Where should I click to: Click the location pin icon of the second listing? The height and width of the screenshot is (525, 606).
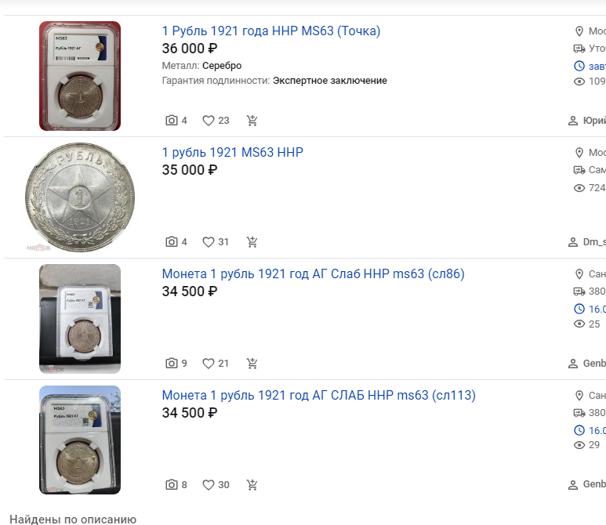point(579,153)
